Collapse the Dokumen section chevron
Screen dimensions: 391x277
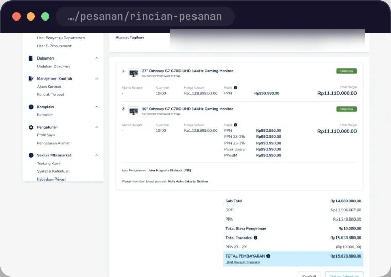97,58
